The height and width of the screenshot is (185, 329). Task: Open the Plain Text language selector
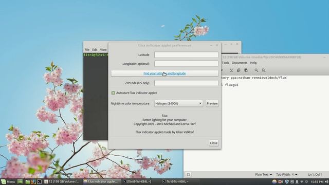click(x=264, y=175)
